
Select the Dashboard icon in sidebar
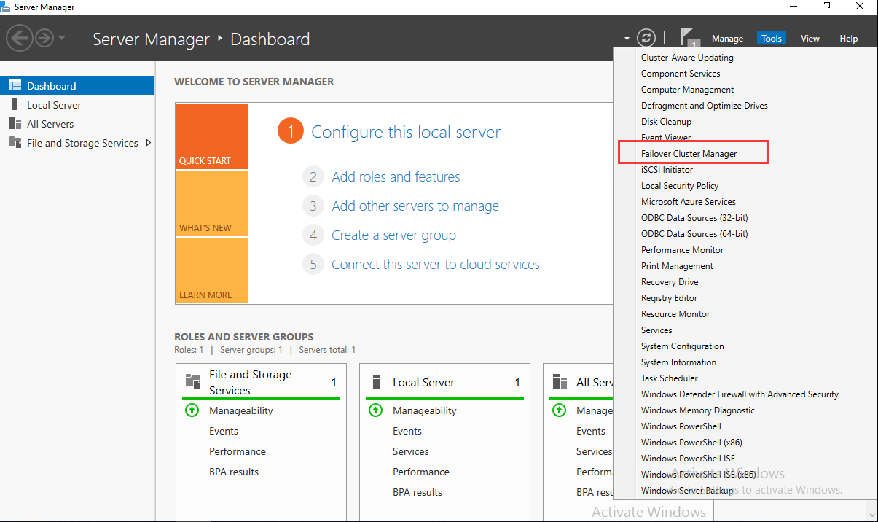tap(15, 86)
